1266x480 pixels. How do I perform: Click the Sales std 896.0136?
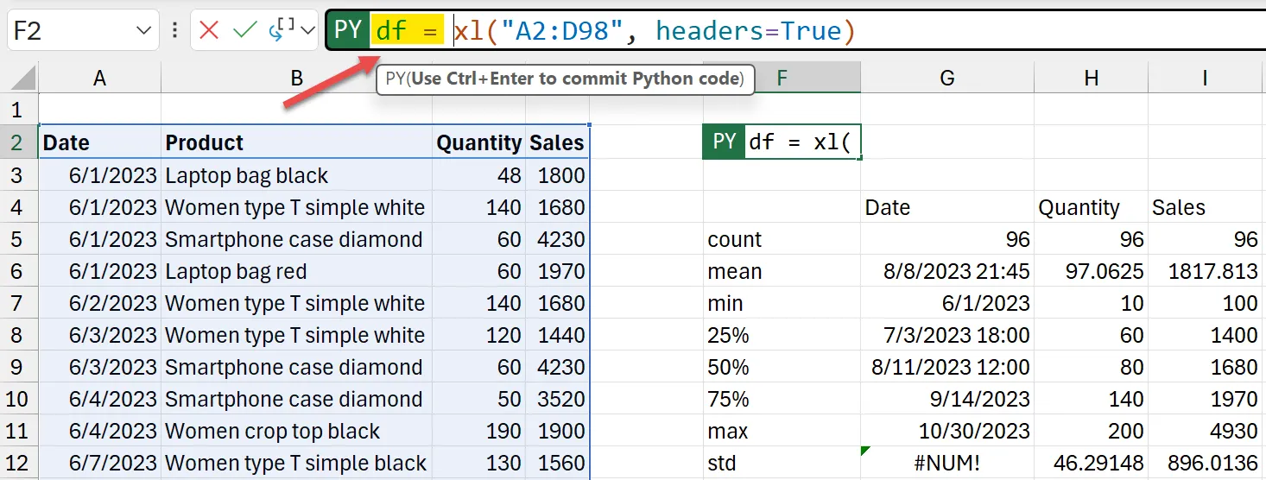click(x=1205, y=463)
